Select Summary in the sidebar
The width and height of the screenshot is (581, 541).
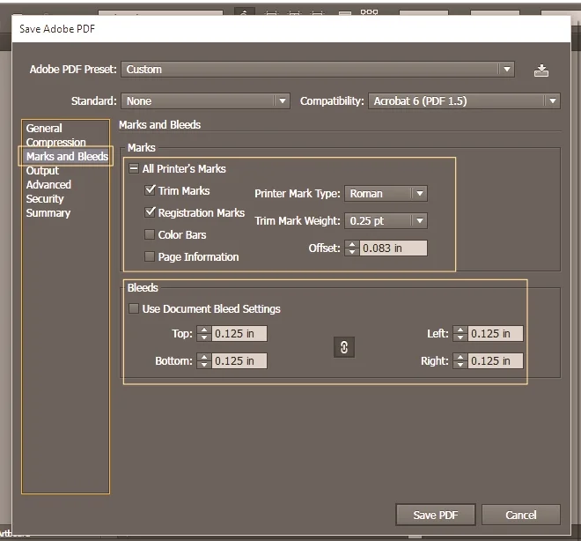coord(48,213)
